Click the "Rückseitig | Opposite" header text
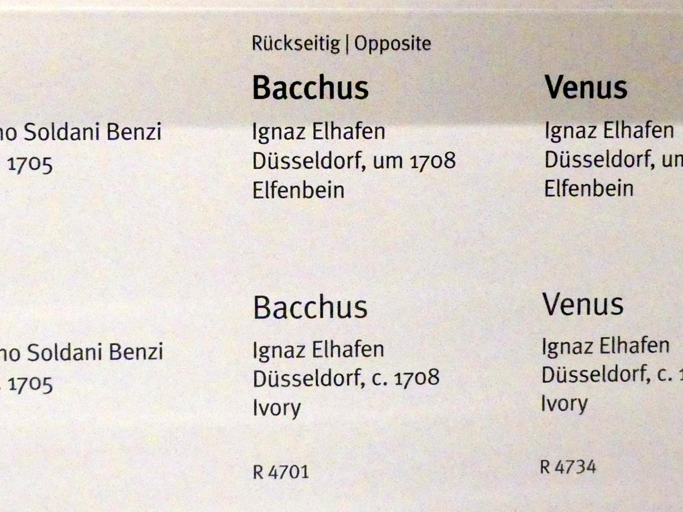This screenshot has height=512, width=683. (341, 43)
